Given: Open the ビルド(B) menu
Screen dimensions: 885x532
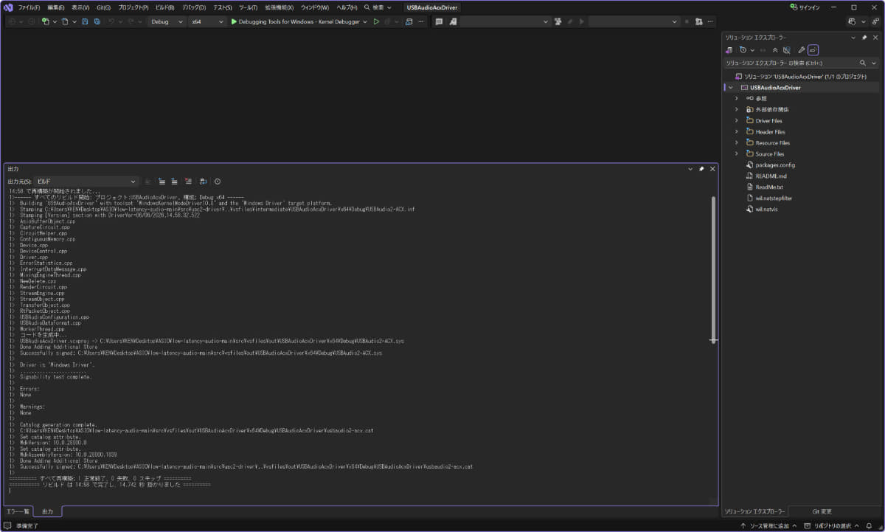Looking at the screenshot, I should tap(165, 7).
